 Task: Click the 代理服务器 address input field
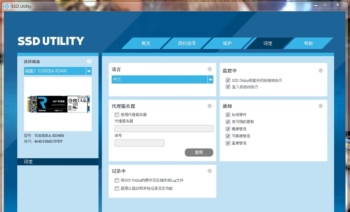pos(164,128)
